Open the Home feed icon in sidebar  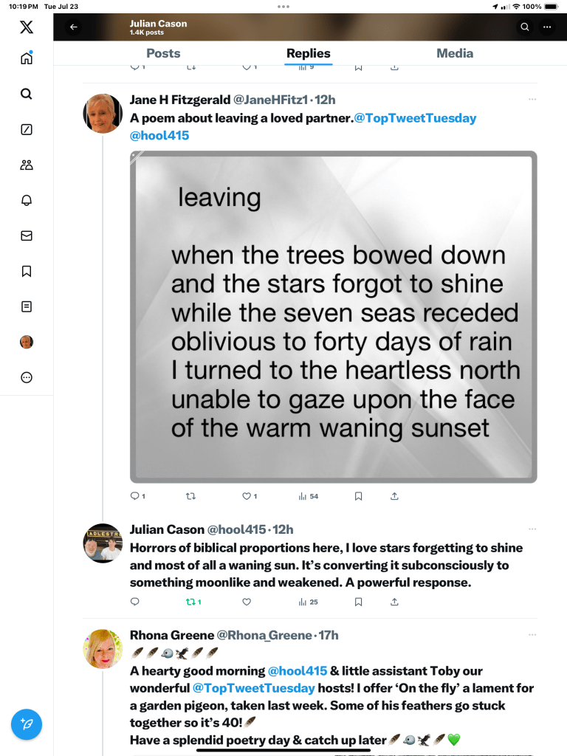tap(27, 59)
